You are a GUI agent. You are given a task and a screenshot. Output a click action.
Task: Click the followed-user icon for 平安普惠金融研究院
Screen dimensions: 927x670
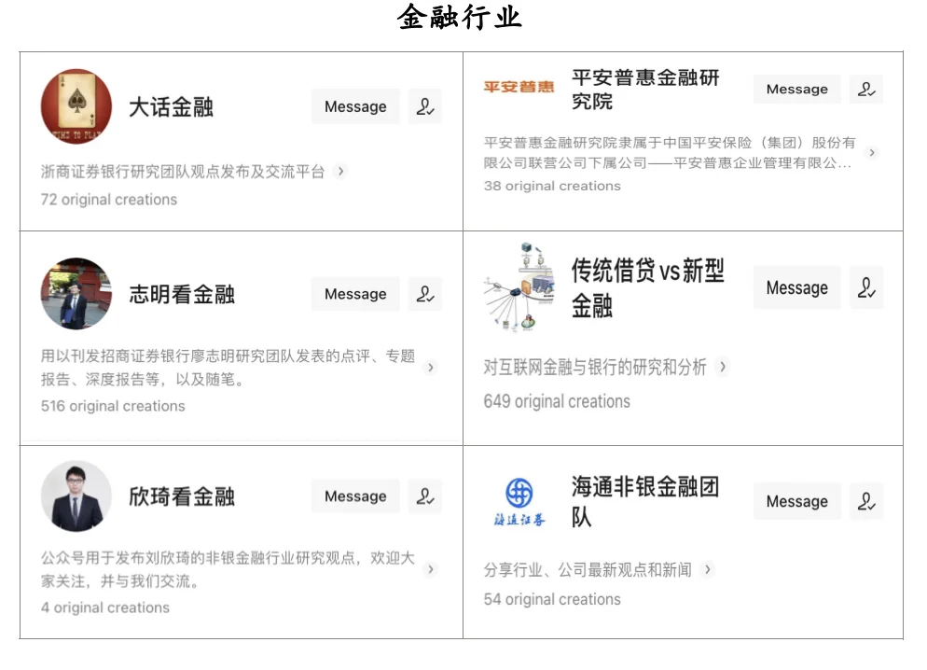tap(866, 90)
